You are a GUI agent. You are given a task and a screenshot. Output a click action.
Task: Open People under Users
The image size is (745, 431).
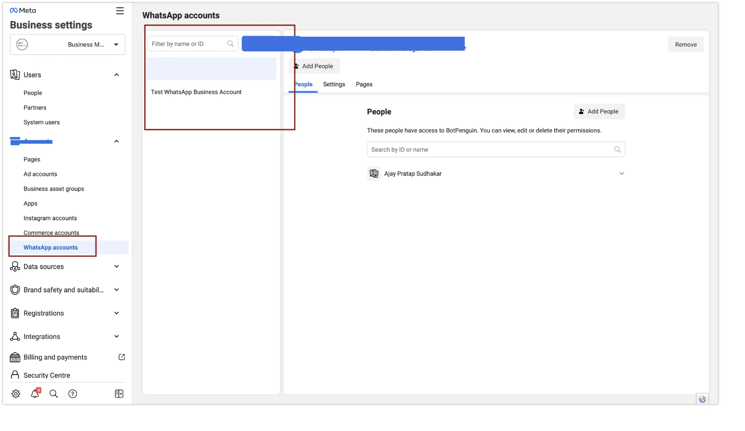[33, 93]
